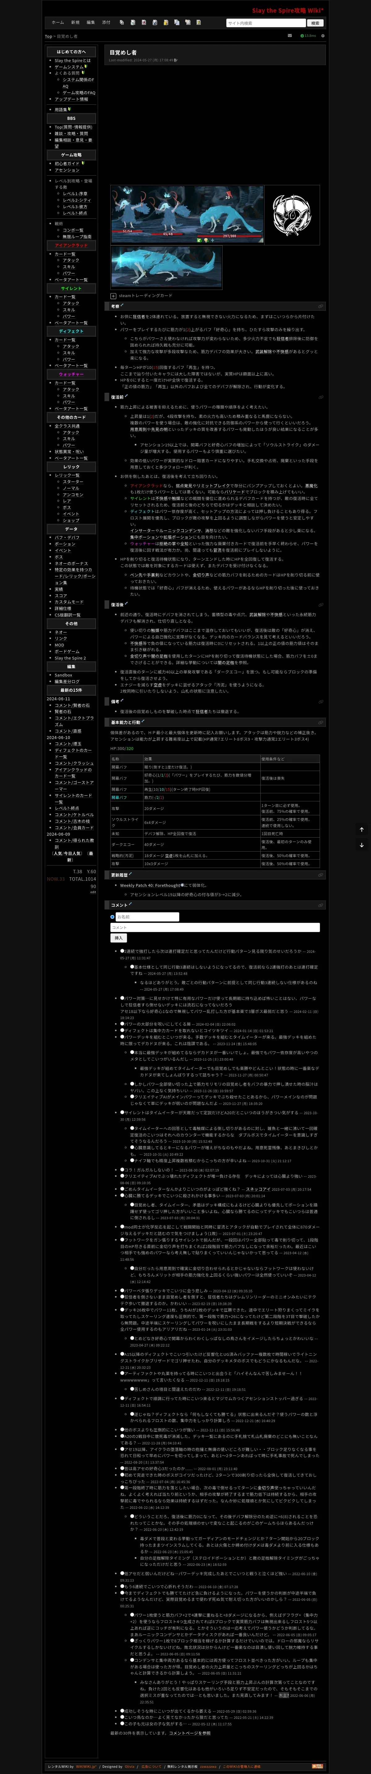Click the pencil edit icon beside 復活後 heading
371x1774 pixels.
127,603
